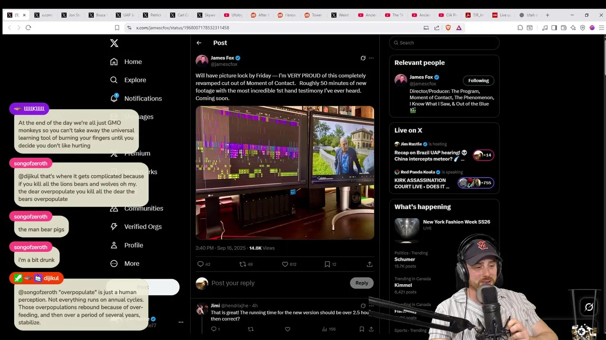Viewport: 606px width, 340px height.
Task: Click the 14.8K Views count
Action: [x=262, y=248]
